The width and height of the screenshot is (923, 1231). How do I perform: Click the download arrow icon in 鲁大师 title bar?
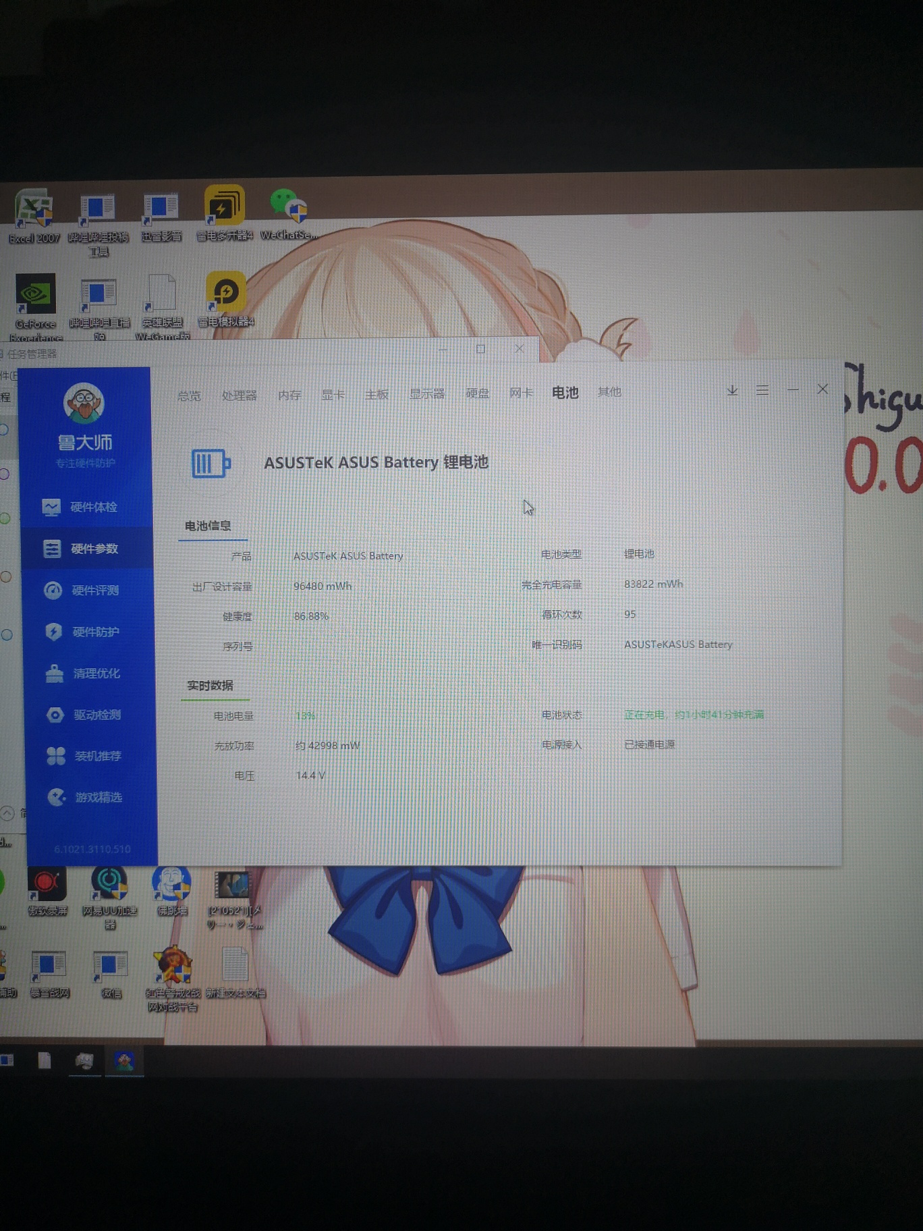click(732, 390)
